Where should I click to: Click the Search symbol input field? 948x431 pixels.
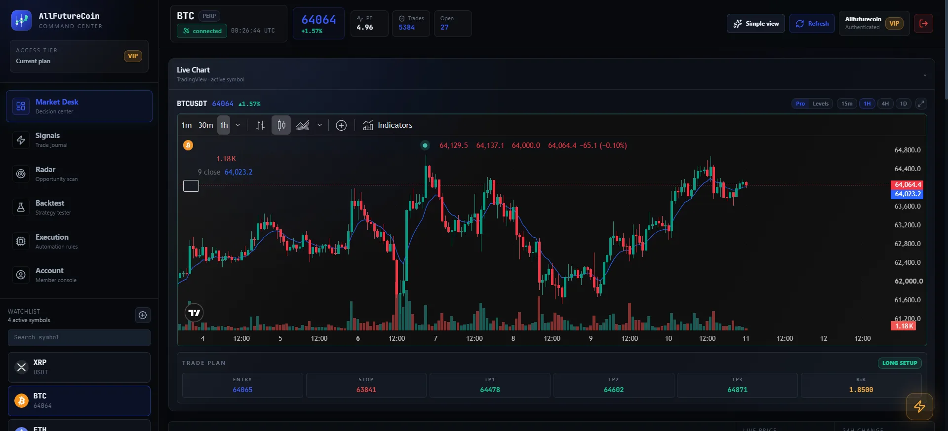point(79,337)
